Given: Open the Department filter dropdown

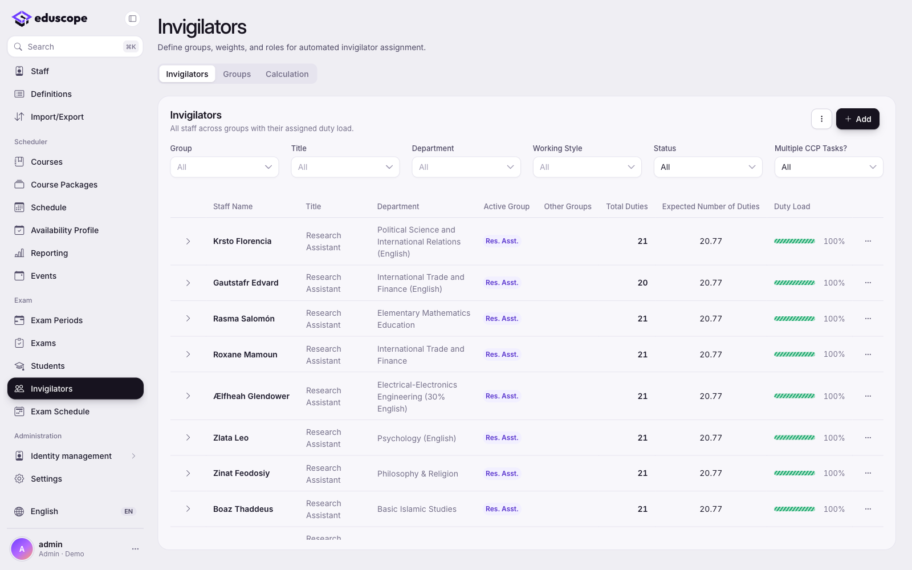Looking at the screenshot, I should click(466, 167).
